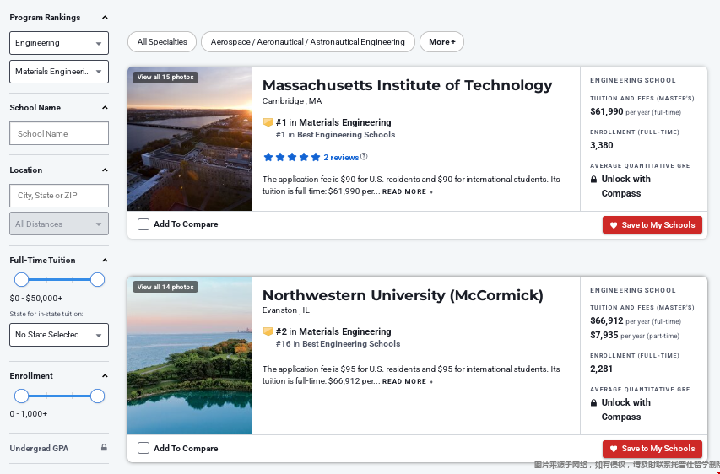Click READ MORE under Northwestern description

pyautogui.click(x=408, y=382)
